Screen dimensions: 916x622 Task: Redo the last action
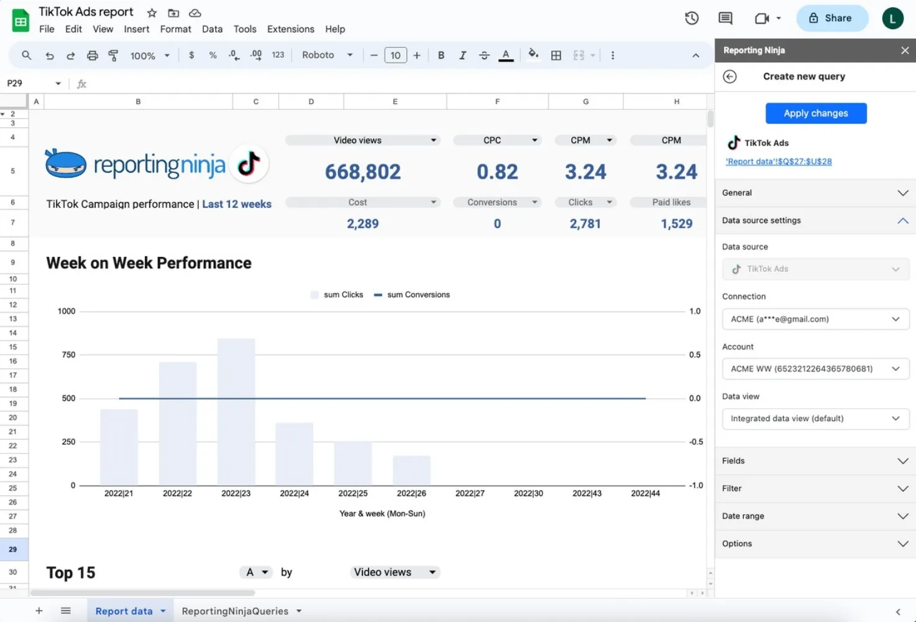(x=71, y=55)
